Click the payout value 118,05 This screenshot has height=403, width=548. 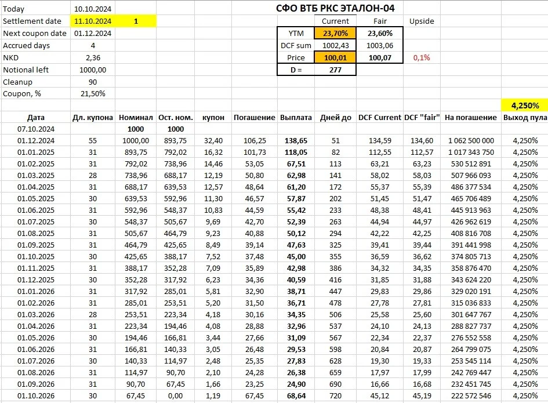(296, 152)
